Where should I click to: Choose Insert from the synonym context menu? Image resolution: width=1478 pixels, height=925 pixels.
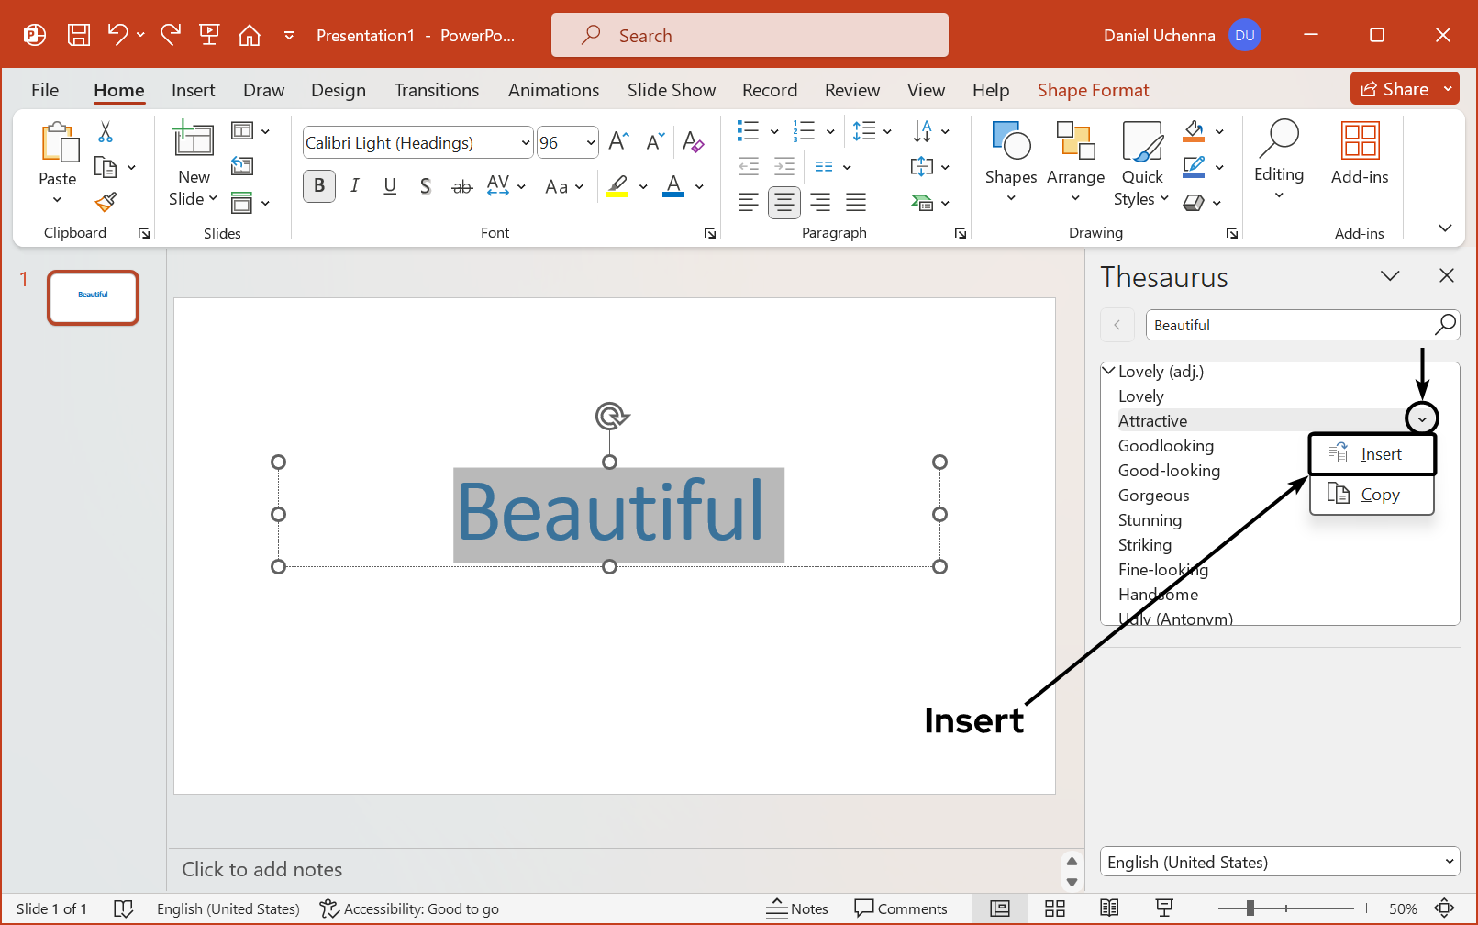pos(1372,454)
